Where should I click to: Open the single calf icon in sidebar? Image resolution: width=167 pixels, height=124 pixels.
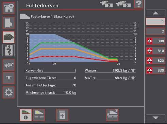(9, 78)
